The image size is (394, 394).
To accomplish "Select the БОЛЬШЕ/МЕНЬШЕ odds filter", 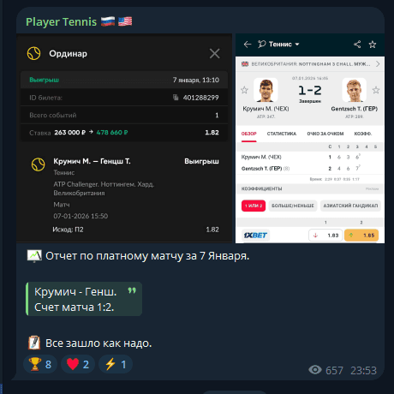I will 293,206.
